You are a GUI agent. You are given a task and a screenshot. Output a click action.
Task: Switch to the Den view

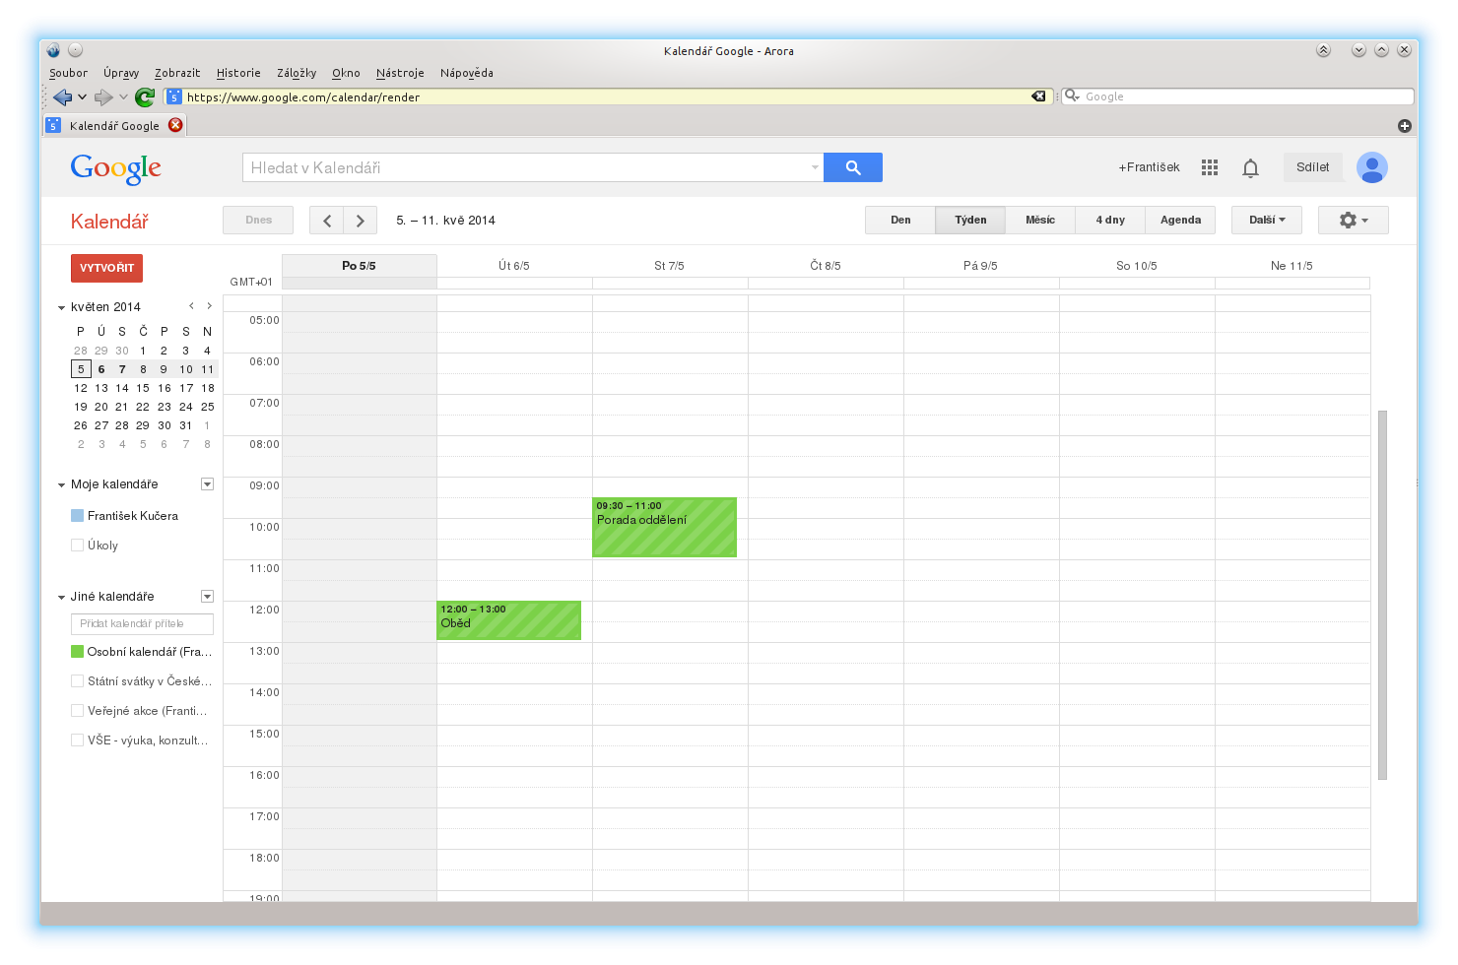point(900,221)
